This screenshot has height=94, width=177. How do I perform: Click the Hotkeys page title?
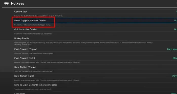[17, 4]
